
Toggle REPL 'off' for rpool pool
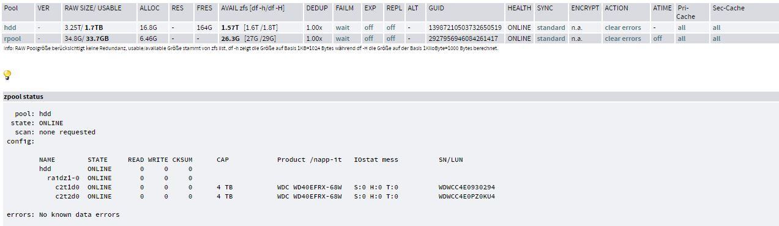tap(390, 38)
